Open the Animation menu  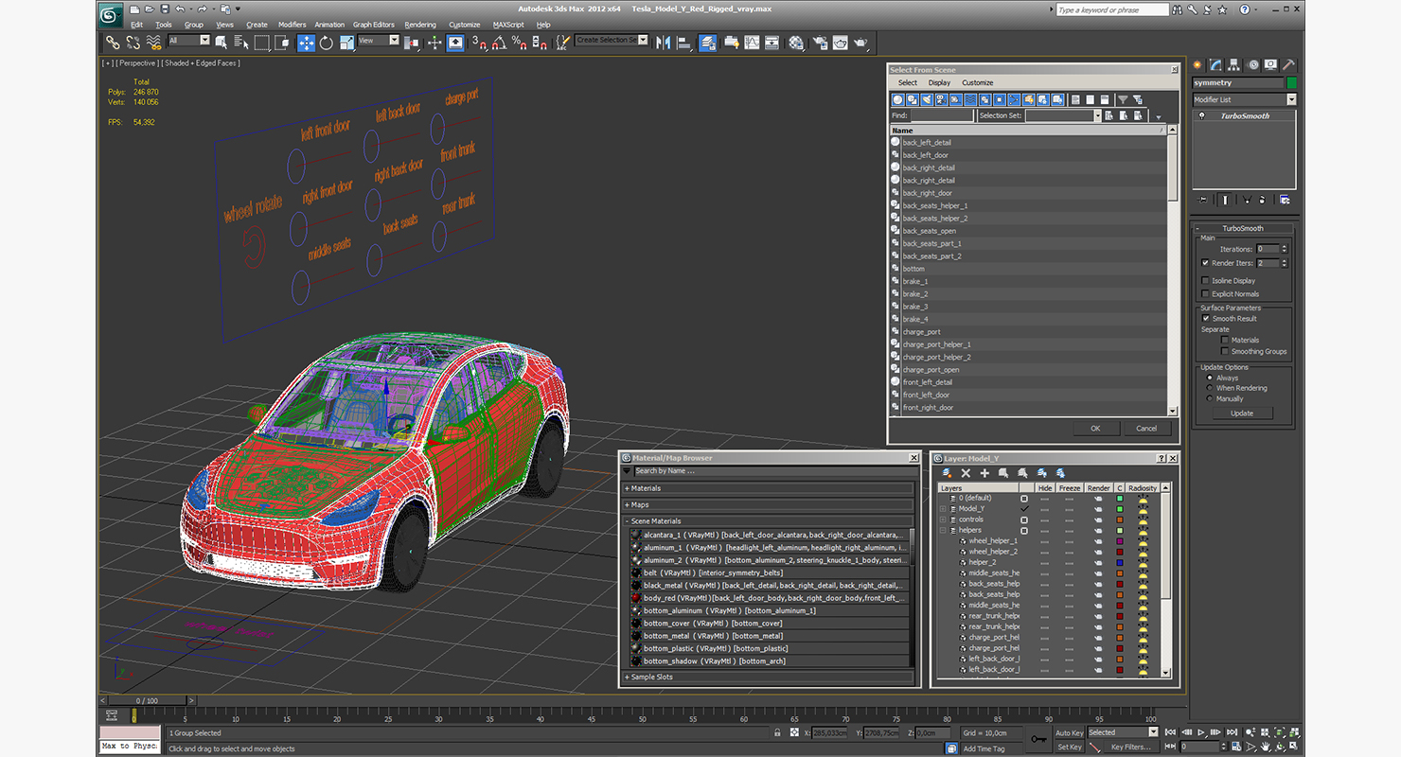329,25
